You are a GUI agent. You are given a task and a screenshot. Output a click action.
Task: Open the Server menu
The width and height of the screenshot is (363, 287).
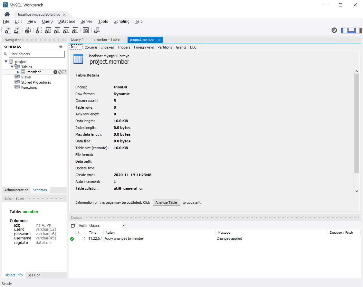click(x=86, y=22)
